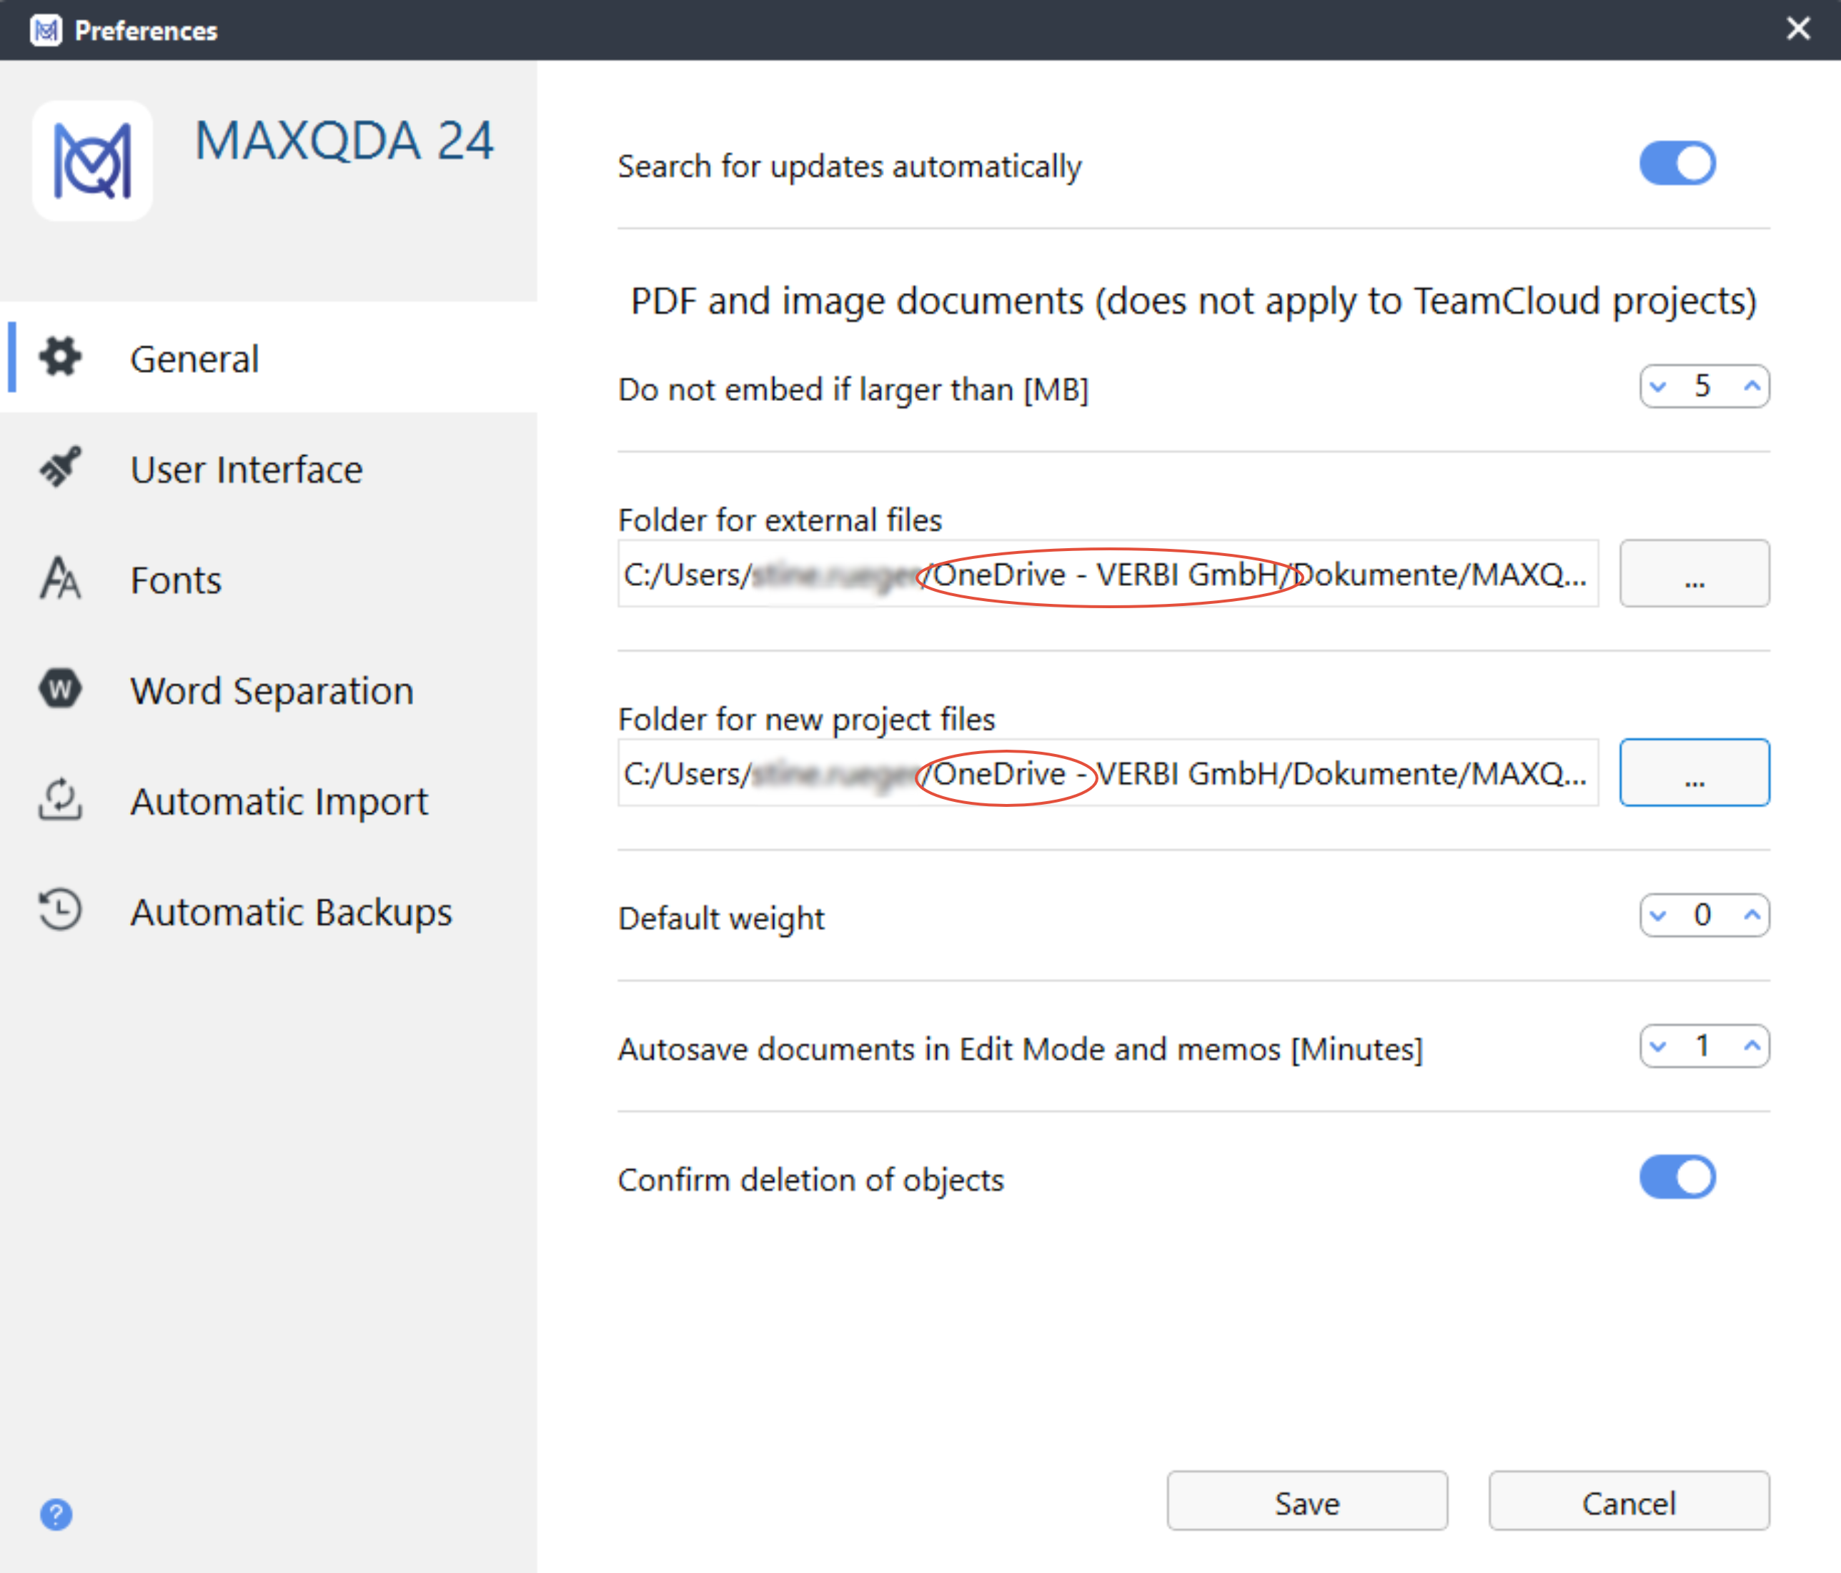Click the embed size limit value 5
1841x1573 pixels.
(x=1702, y=387)
